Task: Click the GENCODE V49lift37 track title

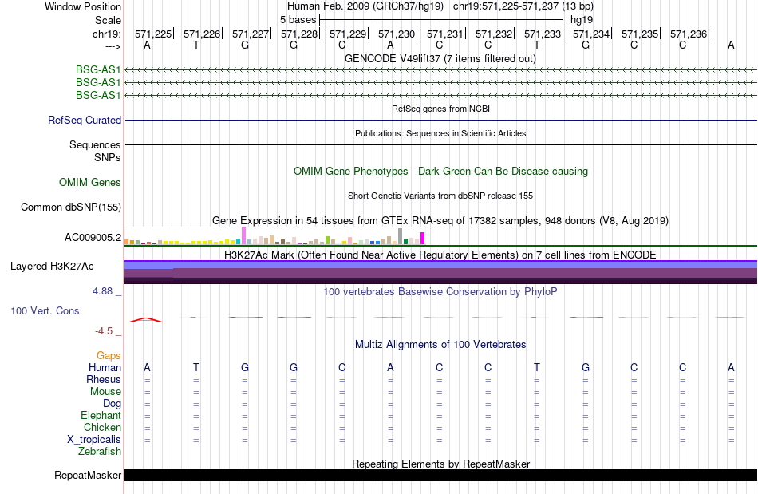Action: [x=440, y=58]
